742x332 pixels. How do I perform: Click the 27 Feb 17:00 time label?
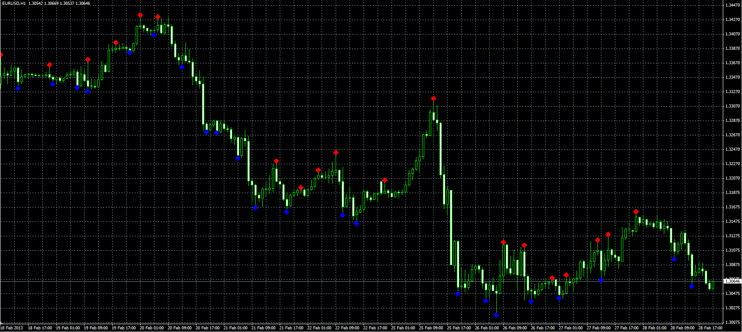(x=626, y=328)
